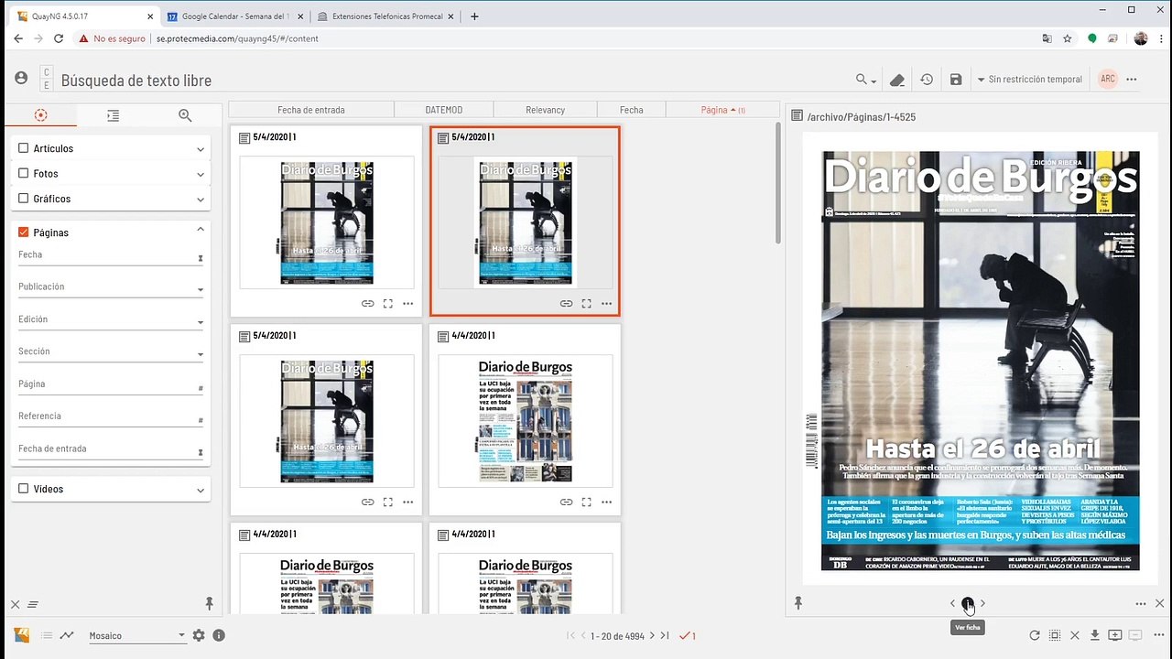The height and width of the screenshot is (659, 1172).
Task: Open the Sección dropdown
Action: tap(111, 351)
